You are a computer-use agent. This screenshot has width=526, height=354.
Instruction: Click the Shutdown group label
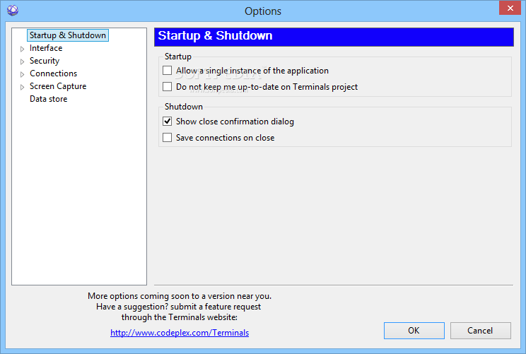[184, 107]
